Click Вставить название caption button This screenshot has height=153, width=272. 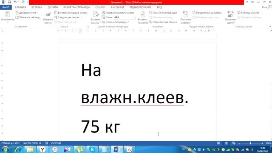click(143, 18)
